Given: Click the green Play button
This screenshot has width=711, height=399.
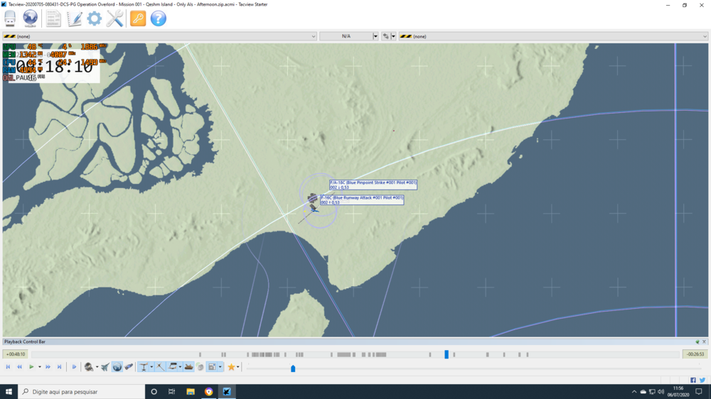Looking at the screenshot, I should coord(31,367).
